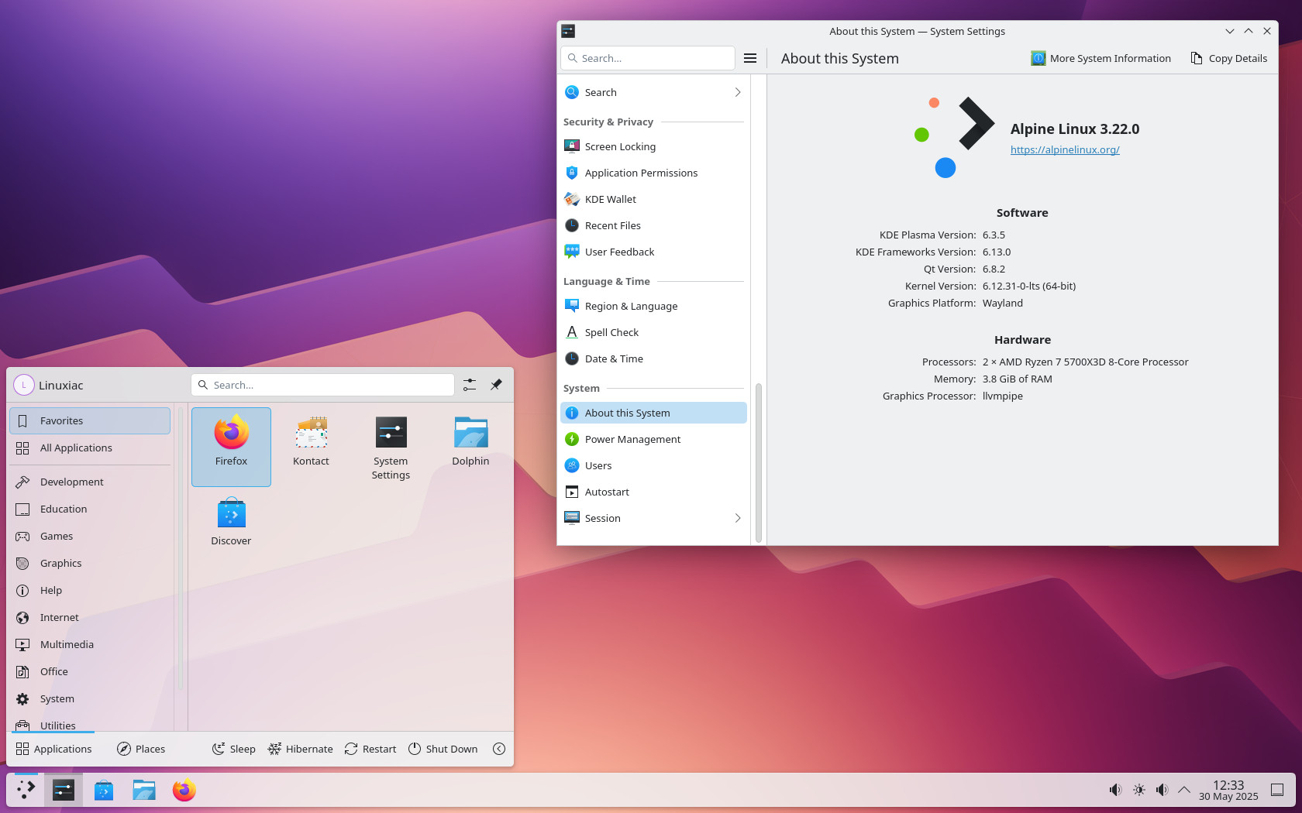The image size is (1302, 813).
Task: Pin the application launcher open
Action: [x=496, y=385]
